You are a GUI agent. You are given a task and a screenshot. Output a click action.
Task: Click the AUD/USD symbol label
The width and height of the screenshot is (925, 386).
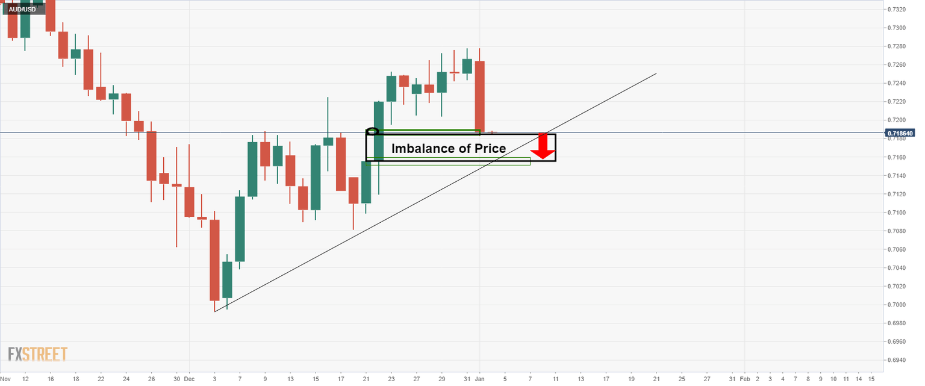[x=23, y=10]
